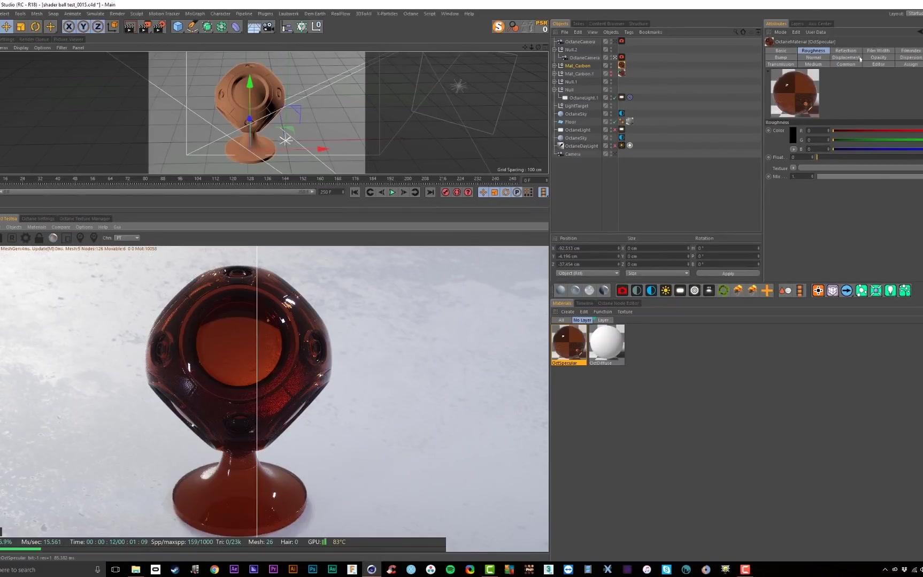923x577 pixels.
Task: Click the IES light icon in Octane toolbar
Action: (x=709, y=290)
